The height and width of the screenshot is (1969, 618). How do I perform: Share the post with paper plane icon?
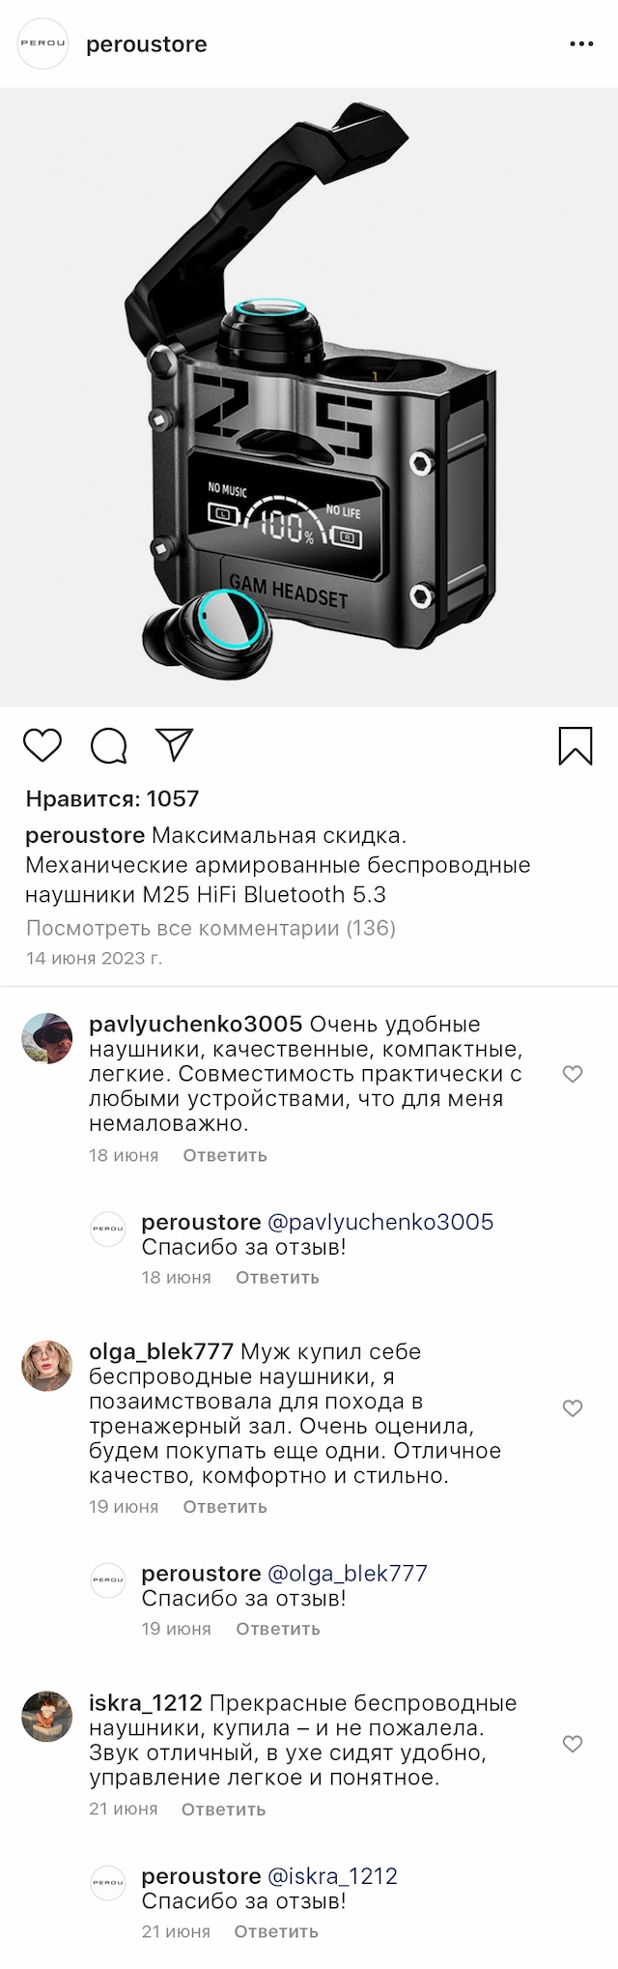[175, 744]
